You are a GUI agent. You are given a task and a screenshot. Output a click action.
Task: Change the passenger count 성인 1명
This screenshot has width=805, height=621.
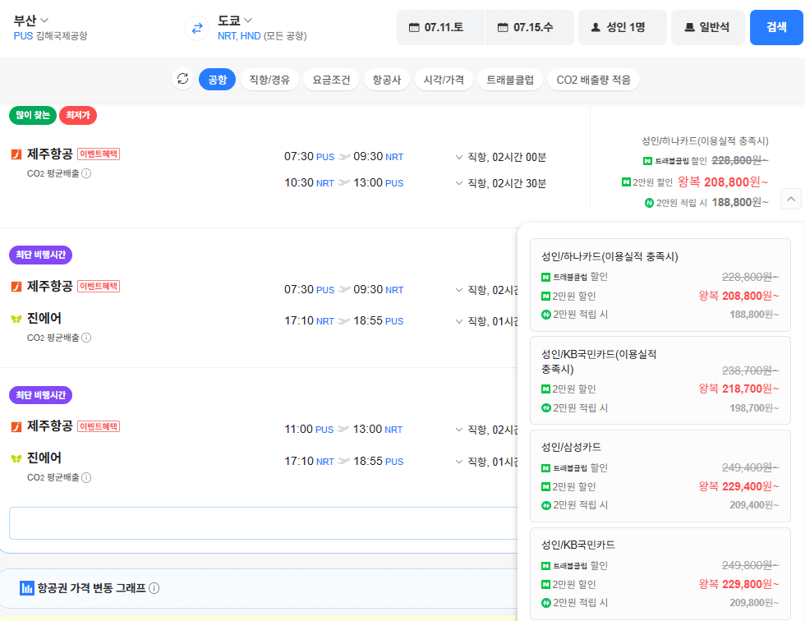[x=623, y=27]
